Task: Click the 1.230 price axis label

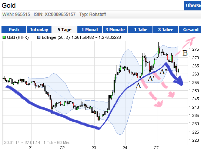Action: (194, 124)
